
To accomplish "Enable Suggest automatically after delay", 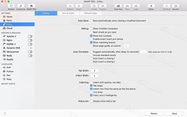I will coord(91,52).
